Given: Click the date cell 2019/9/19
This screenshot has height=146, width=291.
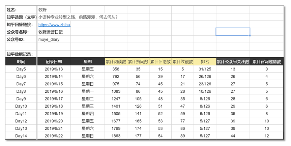Looking at the screenshot, I should (54, 114).
